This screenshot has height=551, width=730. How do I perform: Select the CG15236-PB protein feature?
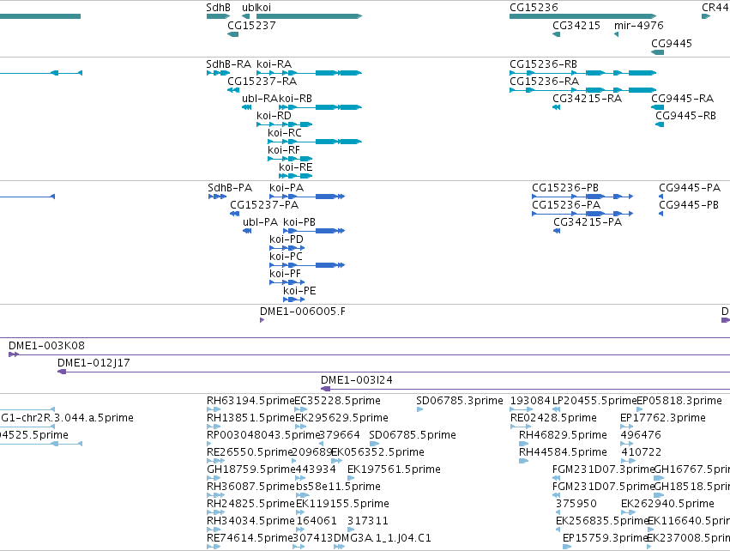click(582, 197)
